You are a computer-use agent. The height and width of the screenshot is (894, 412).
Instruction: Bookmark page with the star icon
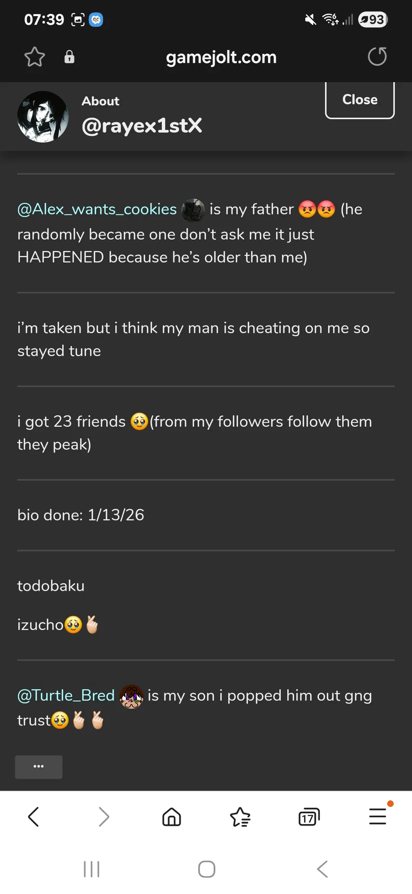point(34,57)
